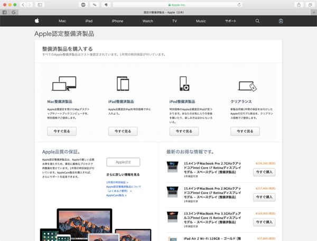Click 今すぐ見る under クリアランス

coord(245,131)
